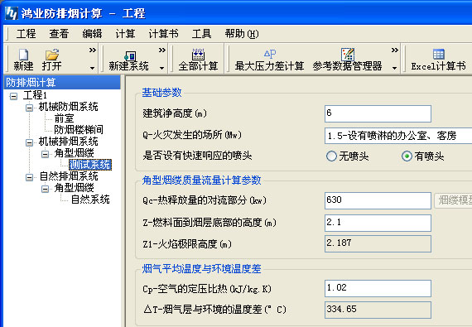Click 建筑净高度 input field
The width and height of the screenshot is (472, 327).
378,113
